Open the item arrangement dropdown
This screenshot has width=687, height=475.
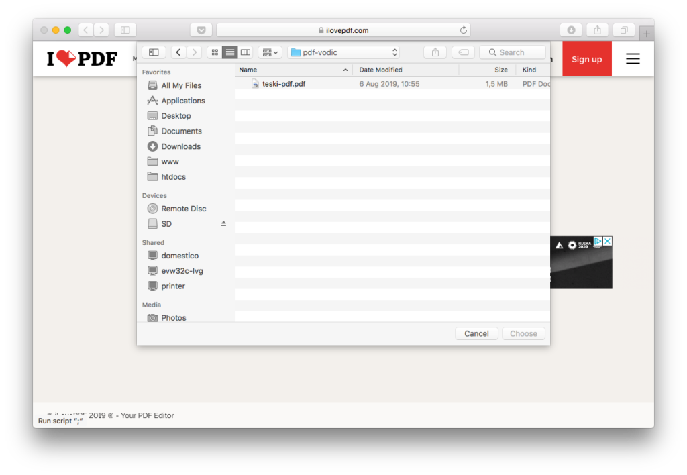click(x=270, y=52)
